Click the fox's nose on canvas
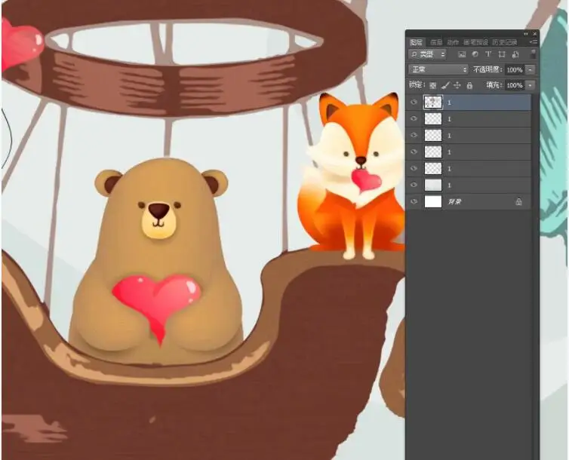569x460 pixels. [361, 160]
